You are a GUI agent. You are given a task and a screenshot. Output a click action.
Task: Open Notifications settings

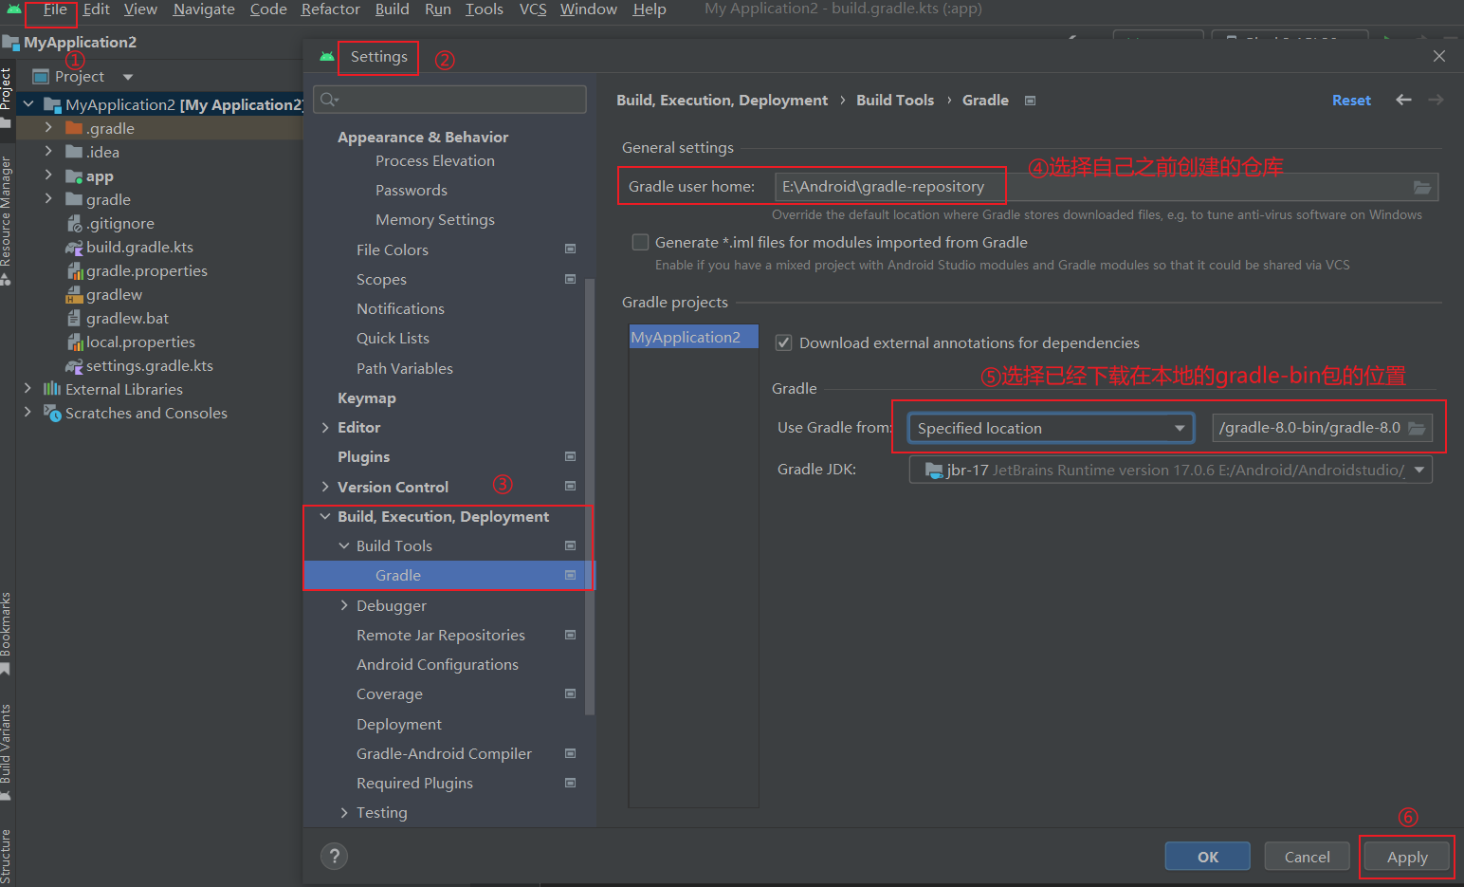pyautogui.click(x=400, y=309)
